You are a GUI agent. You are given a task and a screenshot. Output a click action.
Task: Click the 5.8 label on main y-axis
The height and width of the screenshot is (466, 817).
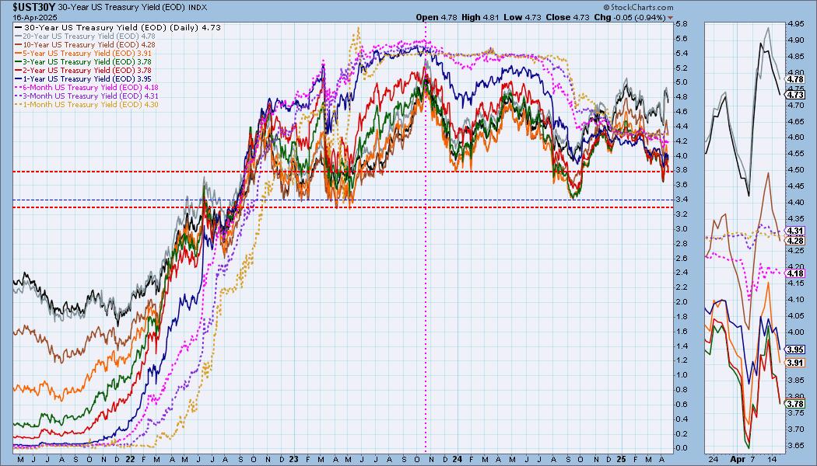pos(682,24)
